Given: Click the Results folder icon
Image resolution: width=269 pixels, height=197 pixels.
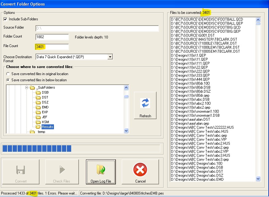Looking at the screenshot, I should tap(38, 127).
